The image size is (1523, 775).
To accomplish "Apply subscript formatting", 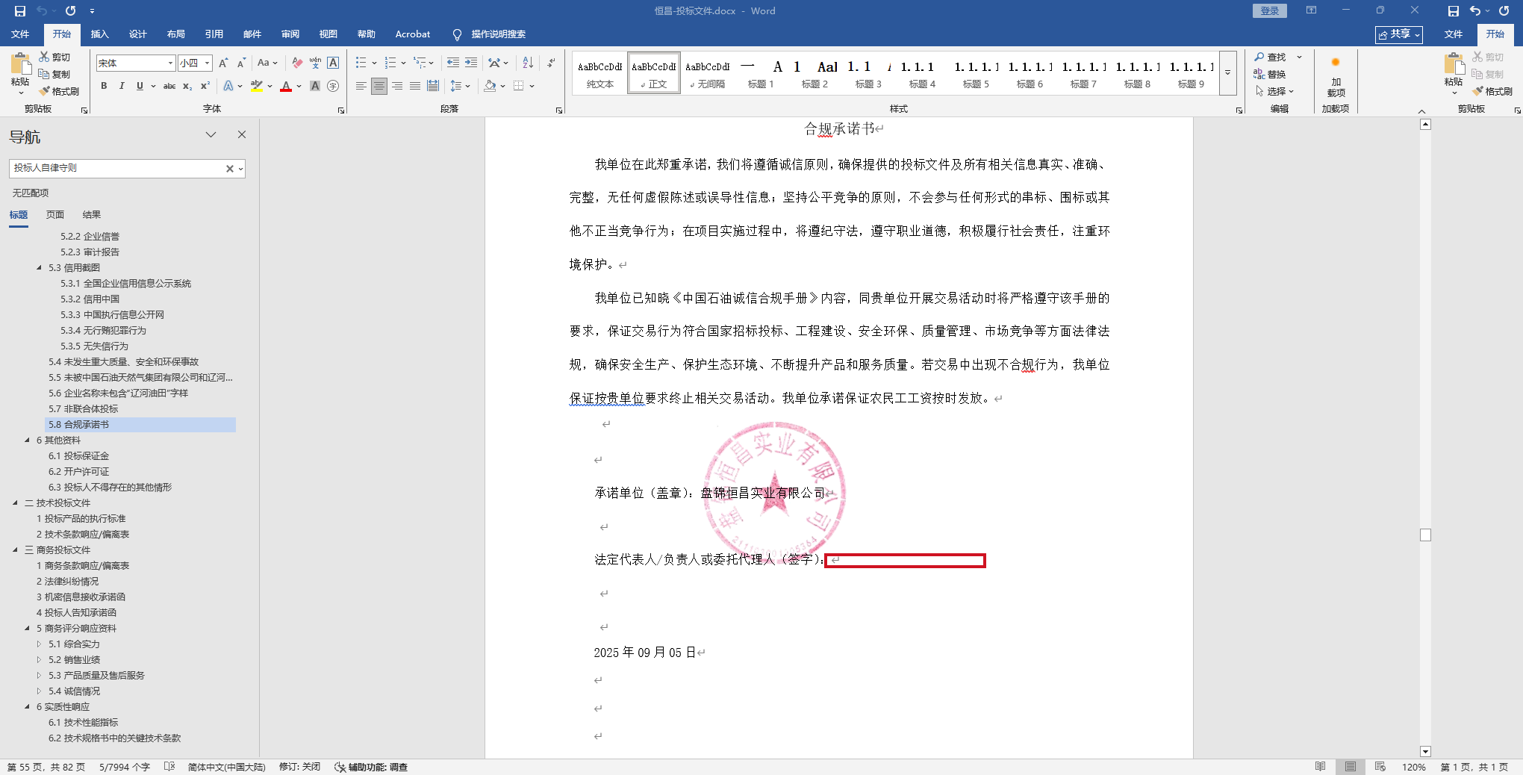I will point(187,86).
